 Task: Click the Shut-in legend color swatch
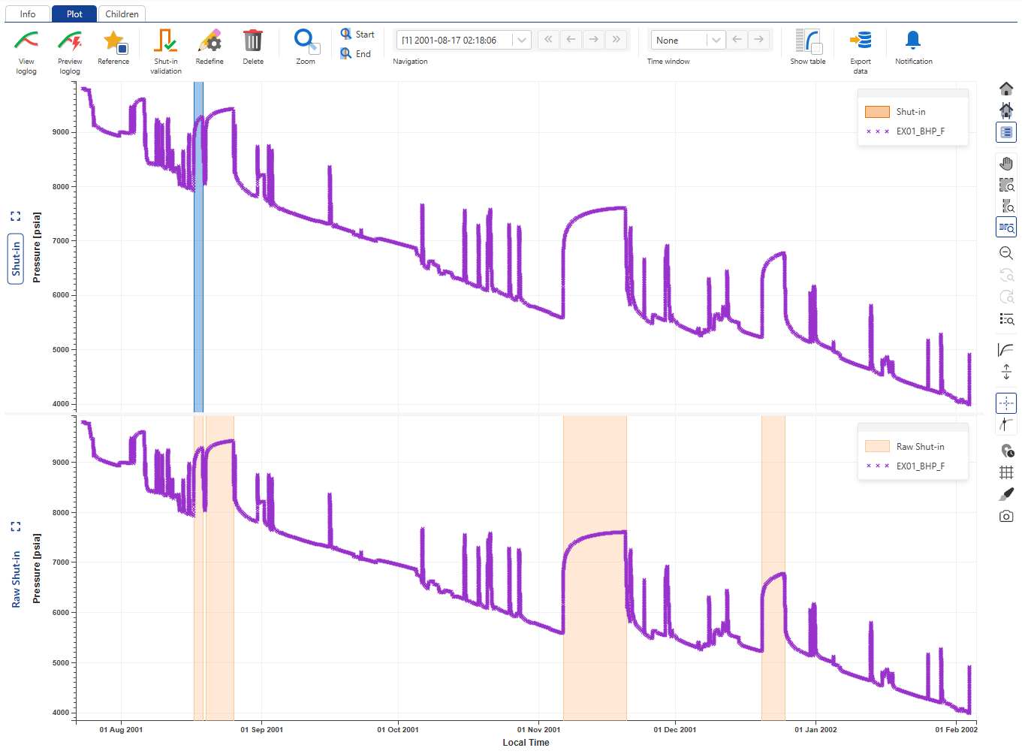[877, 112]
